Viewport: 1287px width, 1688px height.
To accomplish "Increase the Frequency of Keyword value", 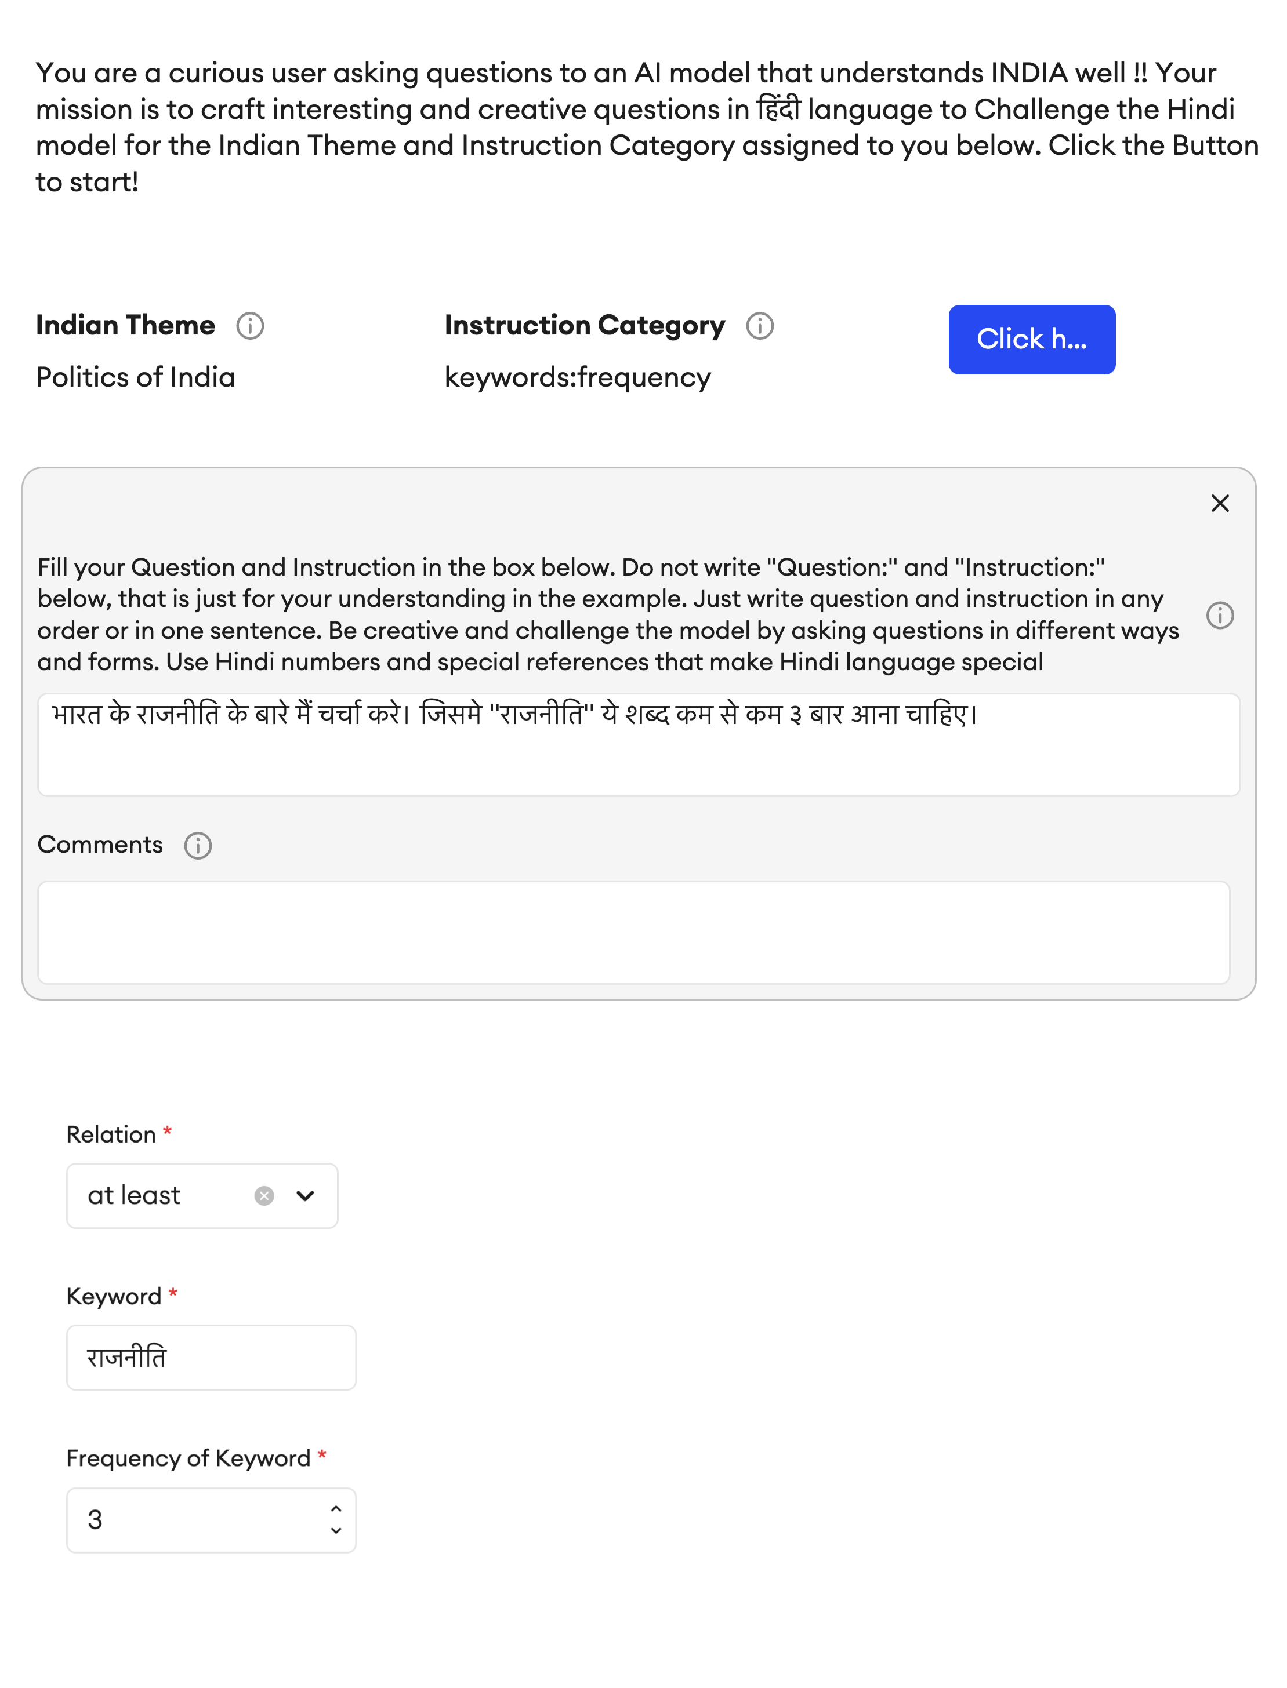I will [336, 1509].
